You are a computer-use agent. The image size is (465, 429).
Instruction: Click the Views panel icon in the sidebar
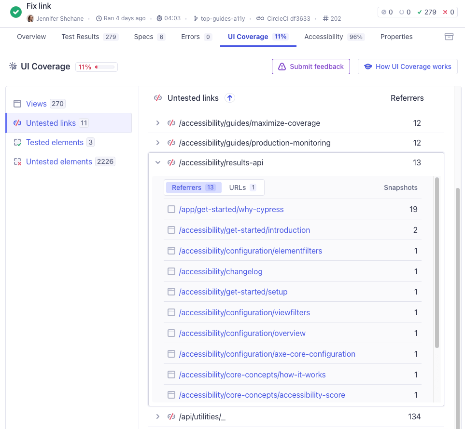pyautogui.click(x=18, y=103)
